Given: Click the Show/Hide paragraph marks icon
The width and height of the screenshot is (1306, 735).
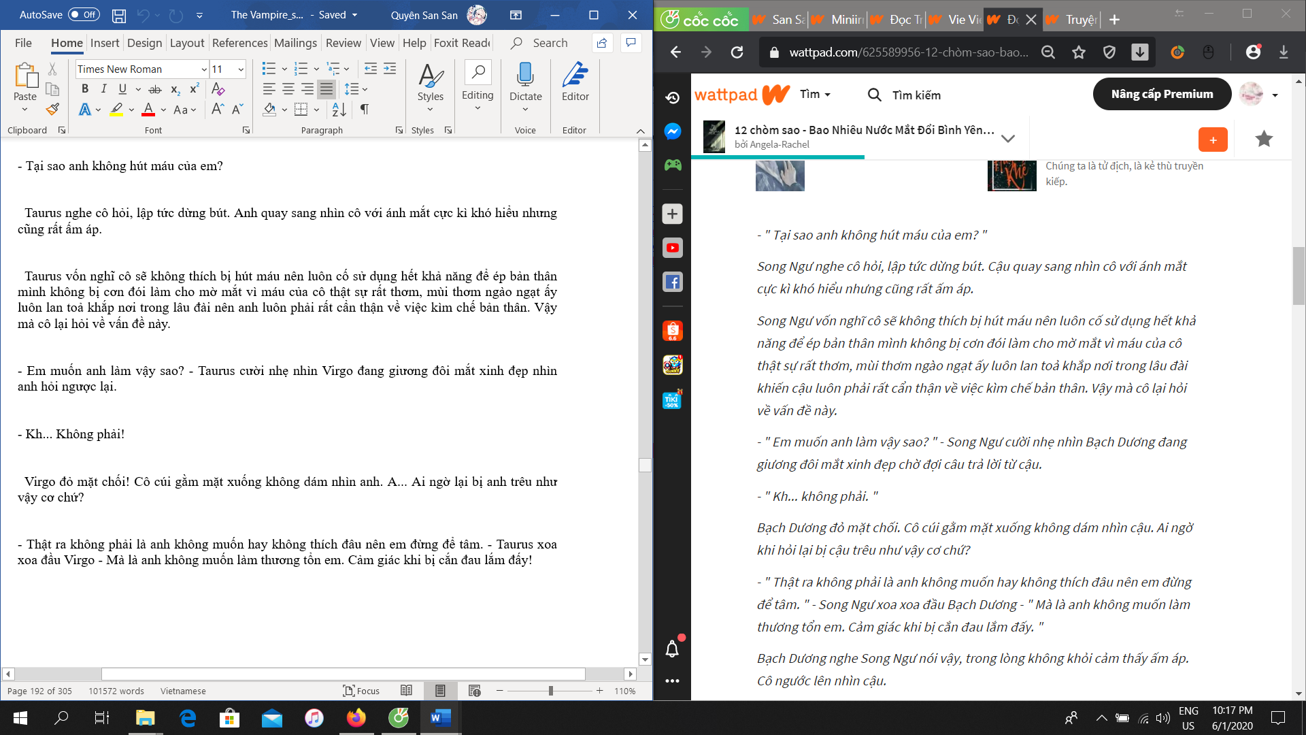Looking at the screenshot, I should point(365,110).
